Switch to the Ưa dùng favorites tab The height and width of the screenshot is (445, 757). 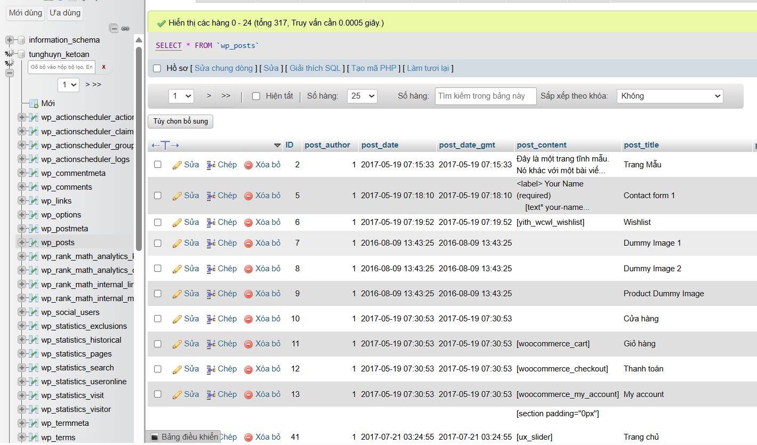65,13
